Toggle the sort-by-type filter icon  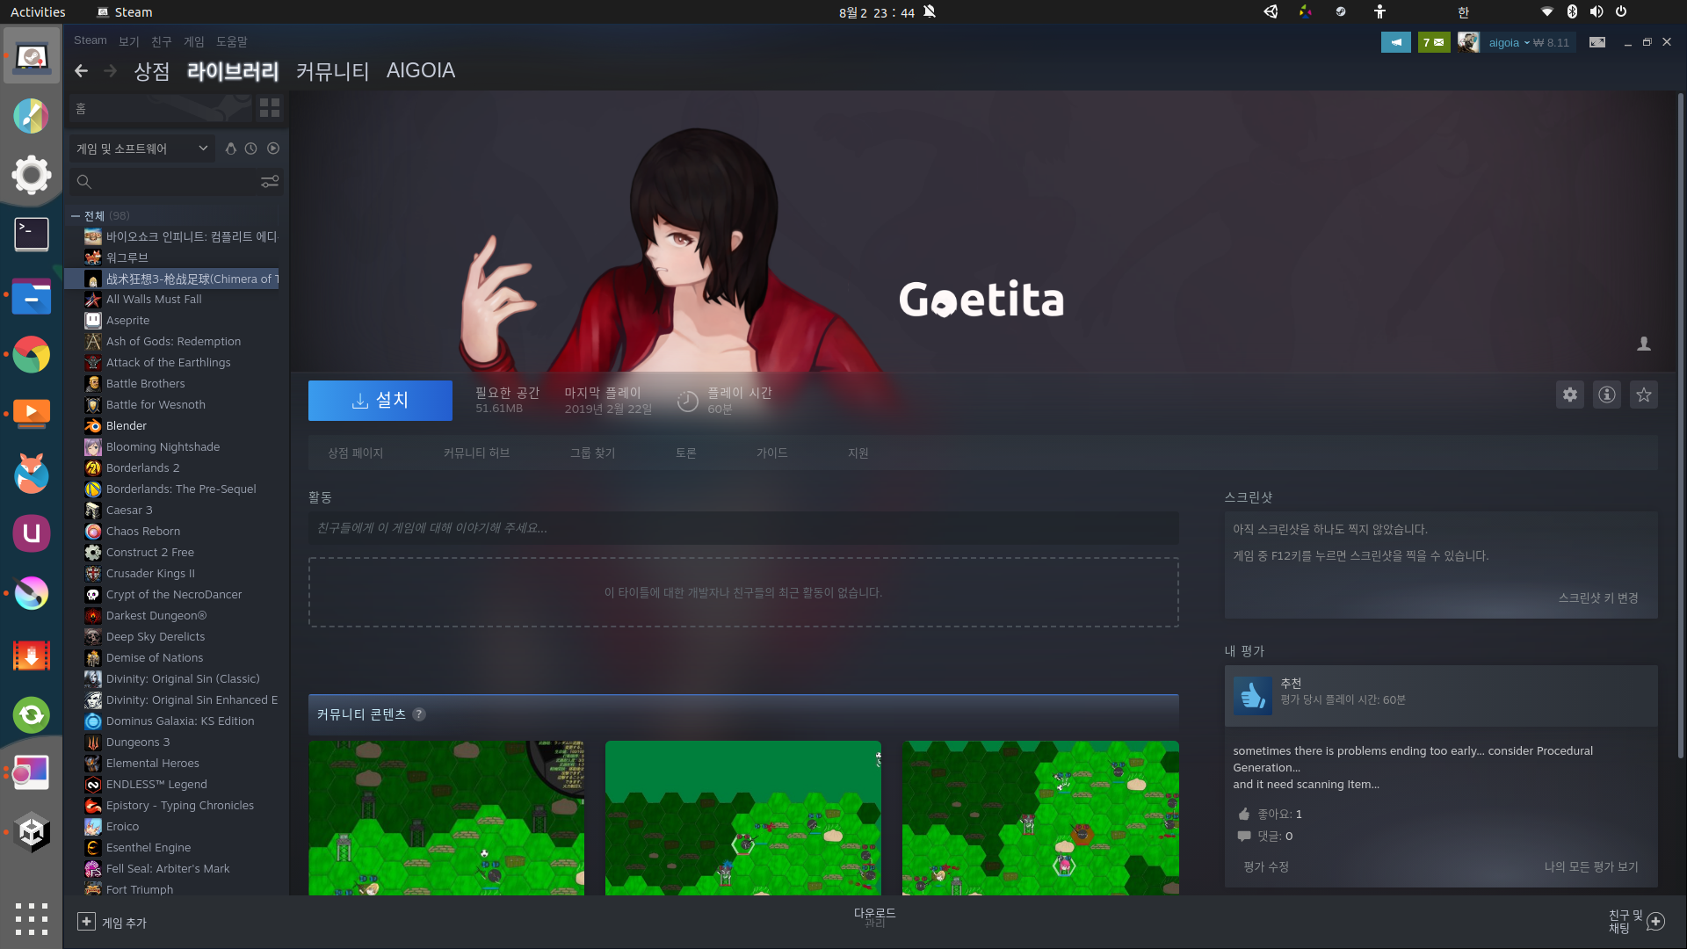coord(230,149)
